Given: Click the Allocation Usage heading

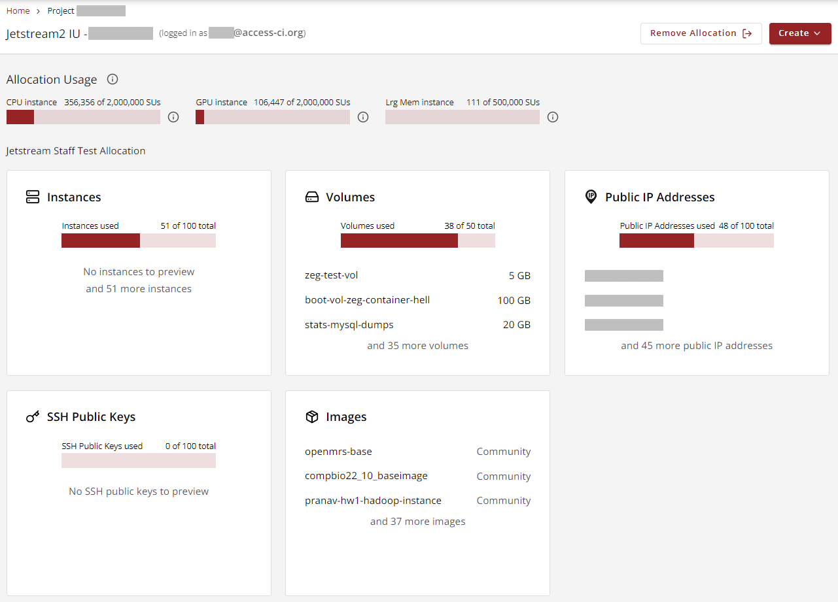Looking at the screenshot, I should click(52, 80).
